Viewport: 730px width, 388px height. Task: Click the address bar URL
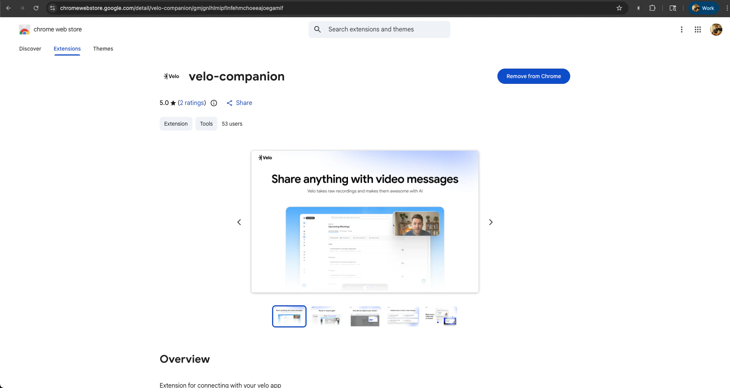[172, 8]
